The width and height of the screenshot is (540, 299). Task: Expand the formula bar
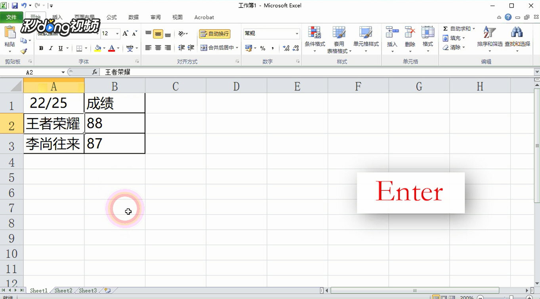pyautogui.click(x=537, y=72)
